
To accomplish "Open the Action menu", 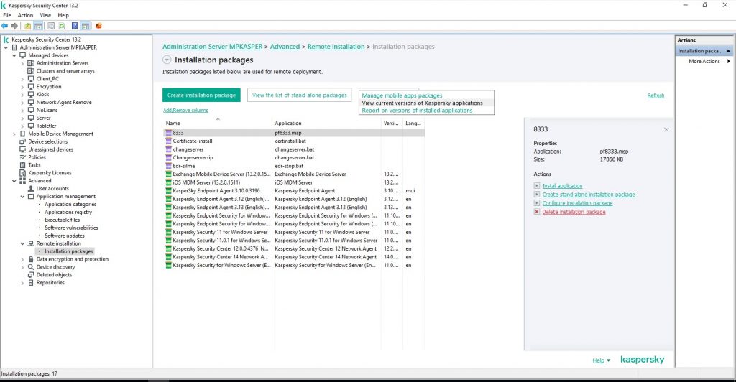I will click(25, 15).
